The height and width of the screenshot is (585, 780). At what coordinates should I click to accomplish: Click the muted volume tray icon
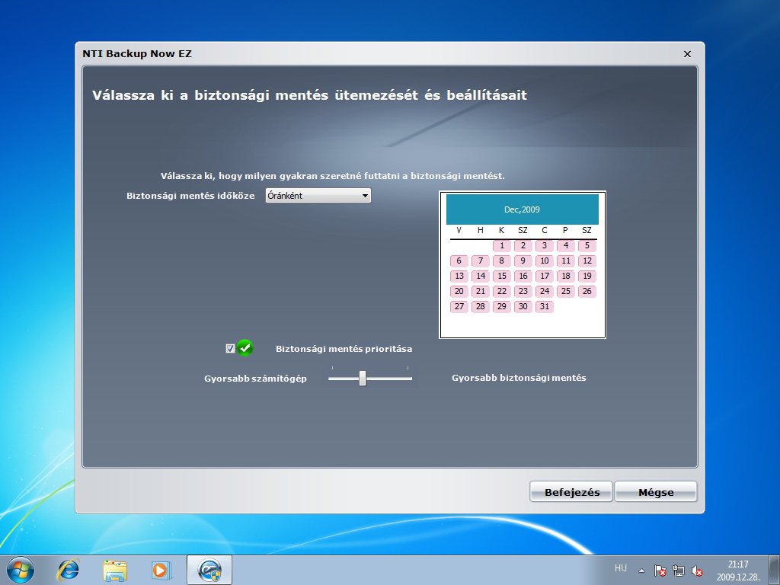pos(697,571)
